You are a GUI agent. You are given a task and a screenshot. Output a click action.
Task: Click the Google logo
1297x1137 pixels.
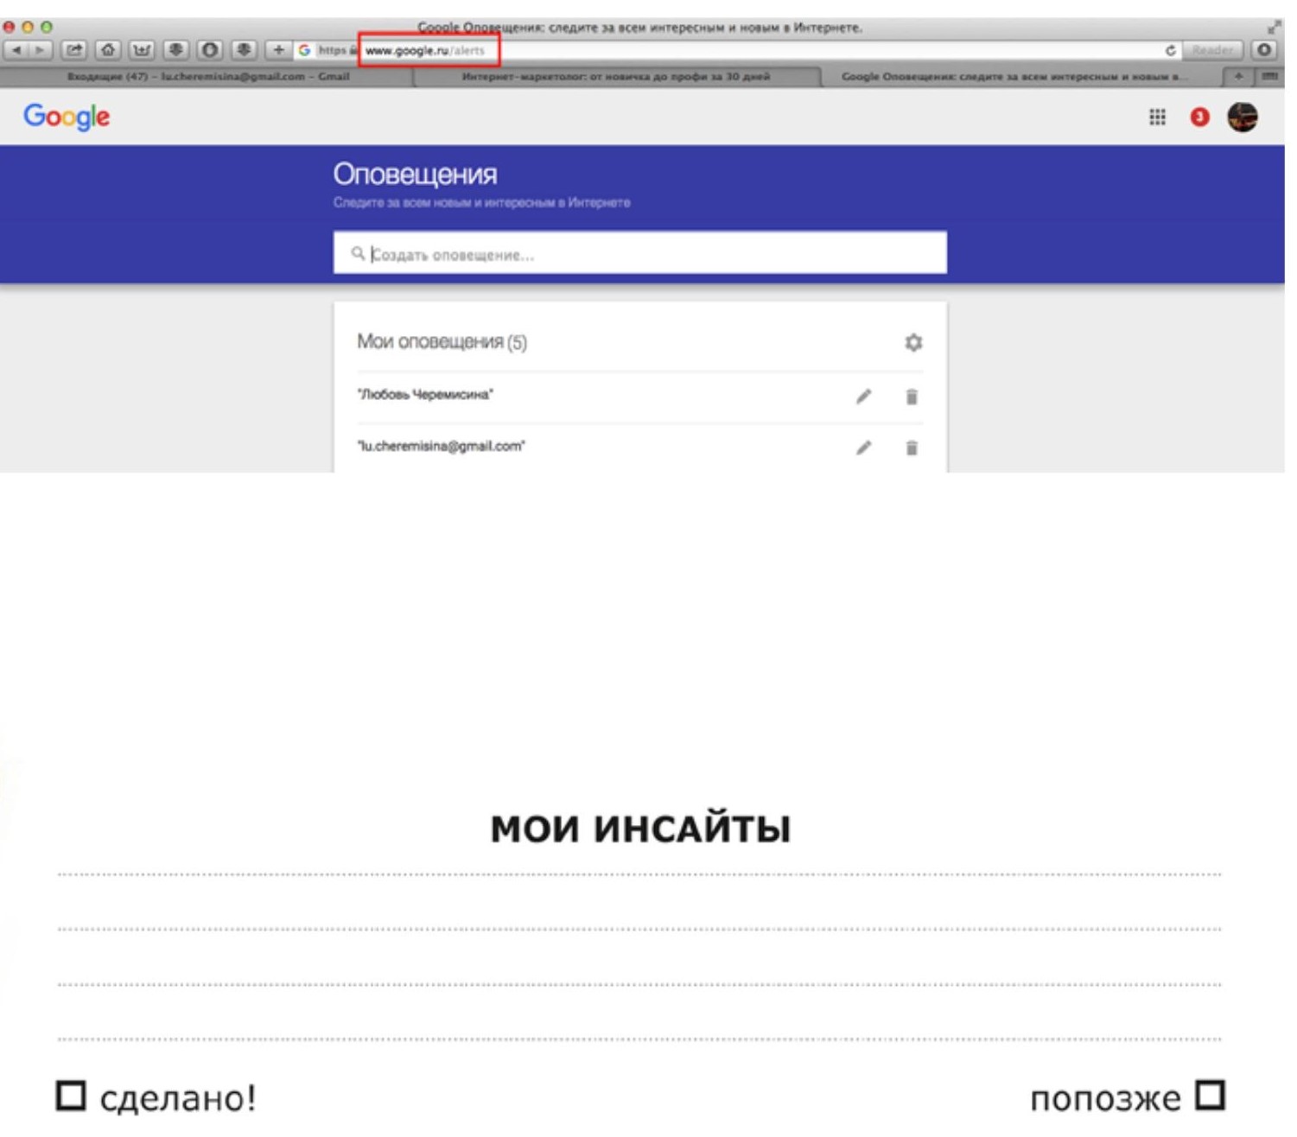pos(67,117)
